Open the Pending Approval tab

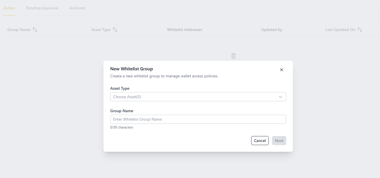(x=42, y=8)
